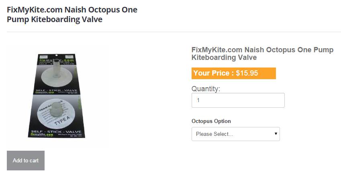Click the divider line below the heading
Viewport: 341px width, 172px height.
pos(174,32)
